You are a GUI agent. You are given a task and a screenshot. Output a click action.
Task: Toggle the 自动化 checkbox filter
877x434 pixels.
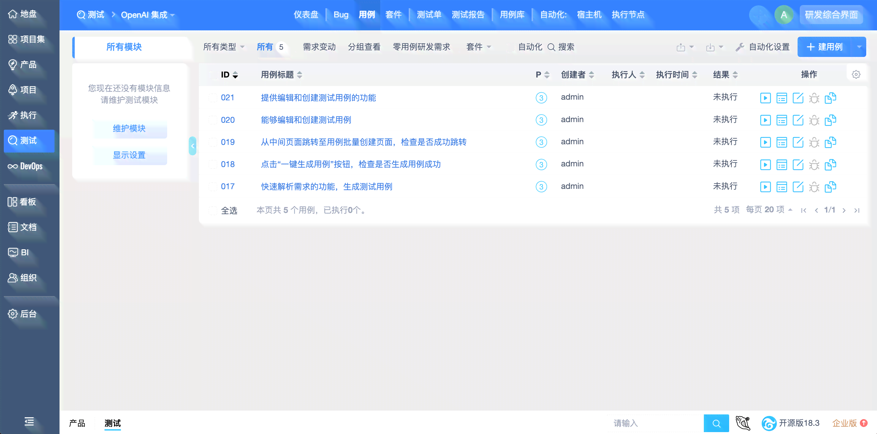pos(510,47)
